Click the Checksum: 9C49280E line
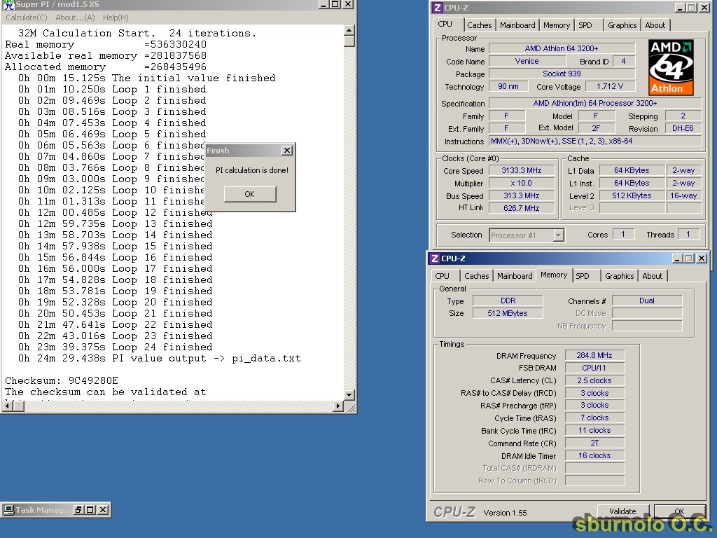 pyautogui.click(x=62, y=380)
